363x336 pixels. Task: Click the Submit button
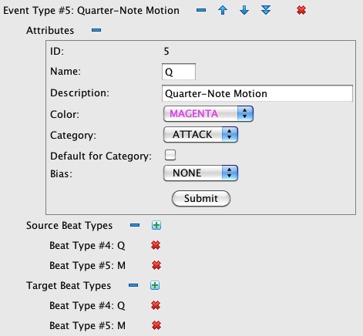201,198
